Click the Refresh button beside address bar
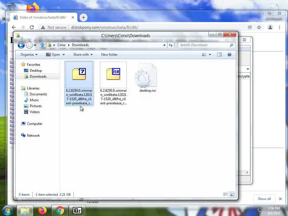The height and width of the screenshot is (216, 288). (171, 45)
